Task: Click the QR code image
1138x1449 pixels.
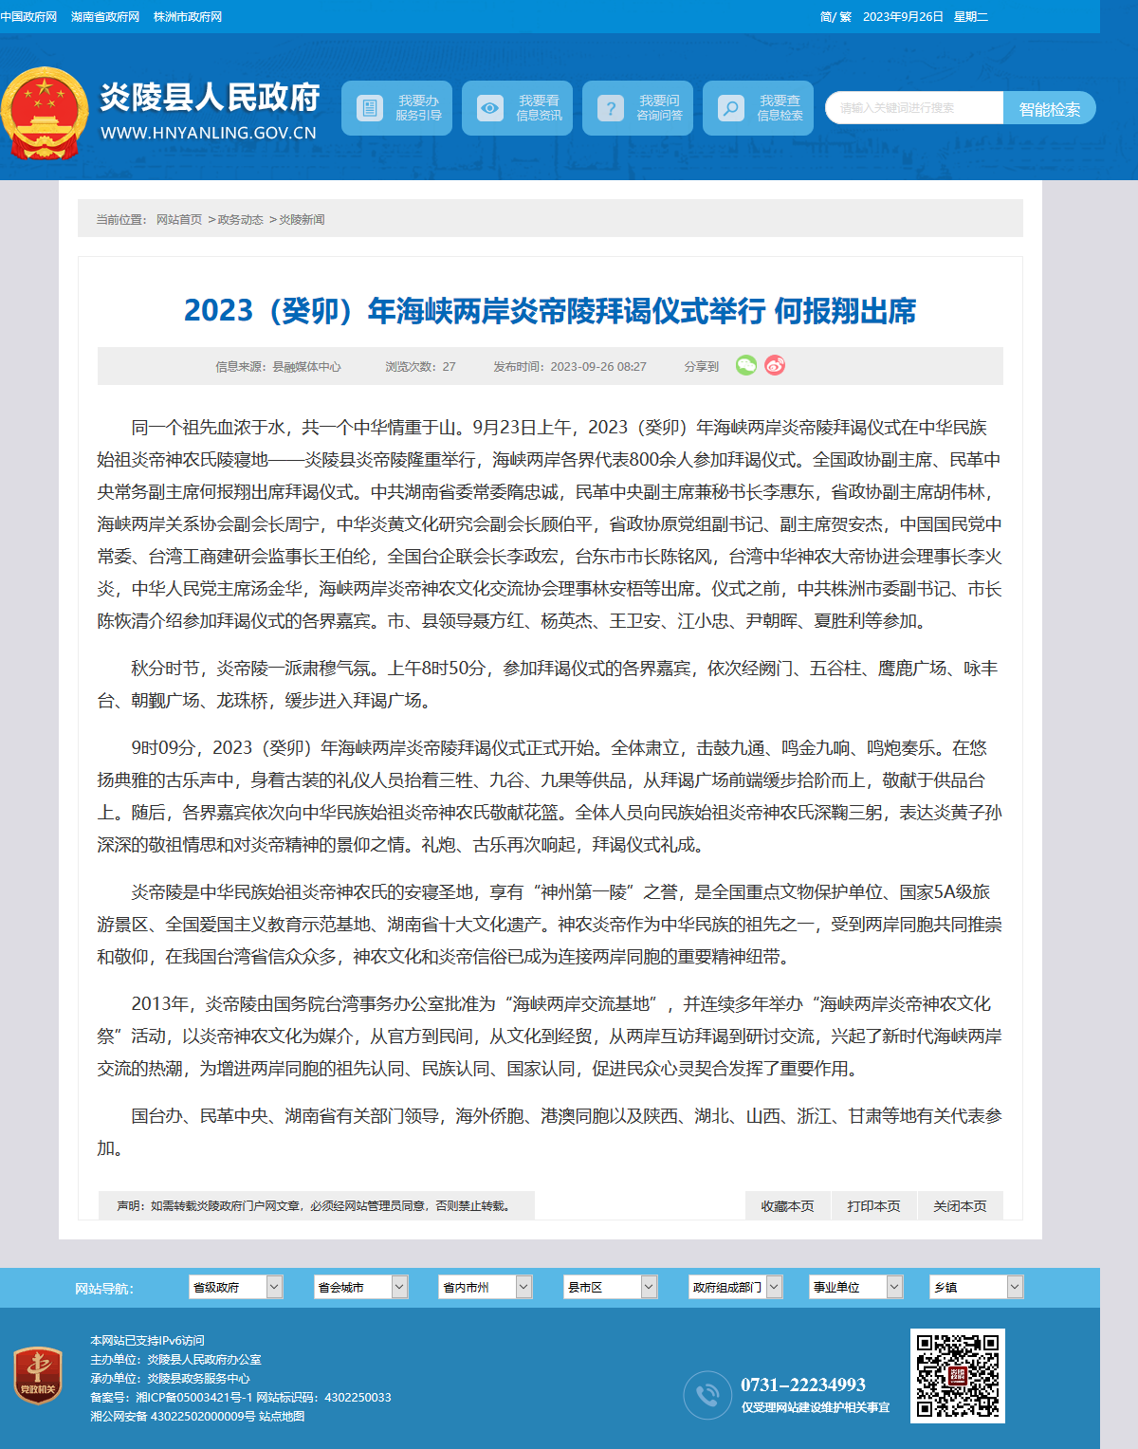Action: tap(958, 1376)
